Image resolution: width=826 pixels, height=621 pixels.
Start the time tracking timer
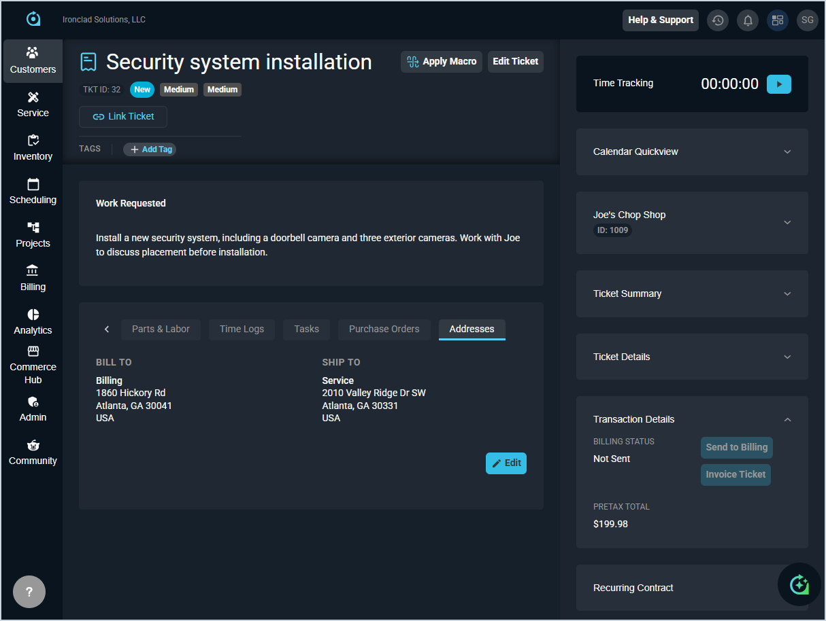point(778,84)
